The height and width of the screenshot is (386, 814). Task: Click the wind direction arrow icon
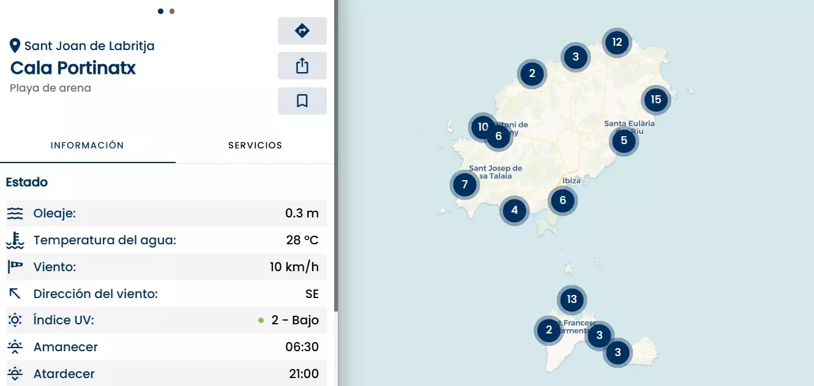(x=15, y=294)
